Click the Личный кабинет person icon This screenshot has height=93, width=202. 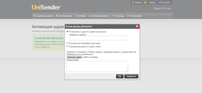pos(89,16)
